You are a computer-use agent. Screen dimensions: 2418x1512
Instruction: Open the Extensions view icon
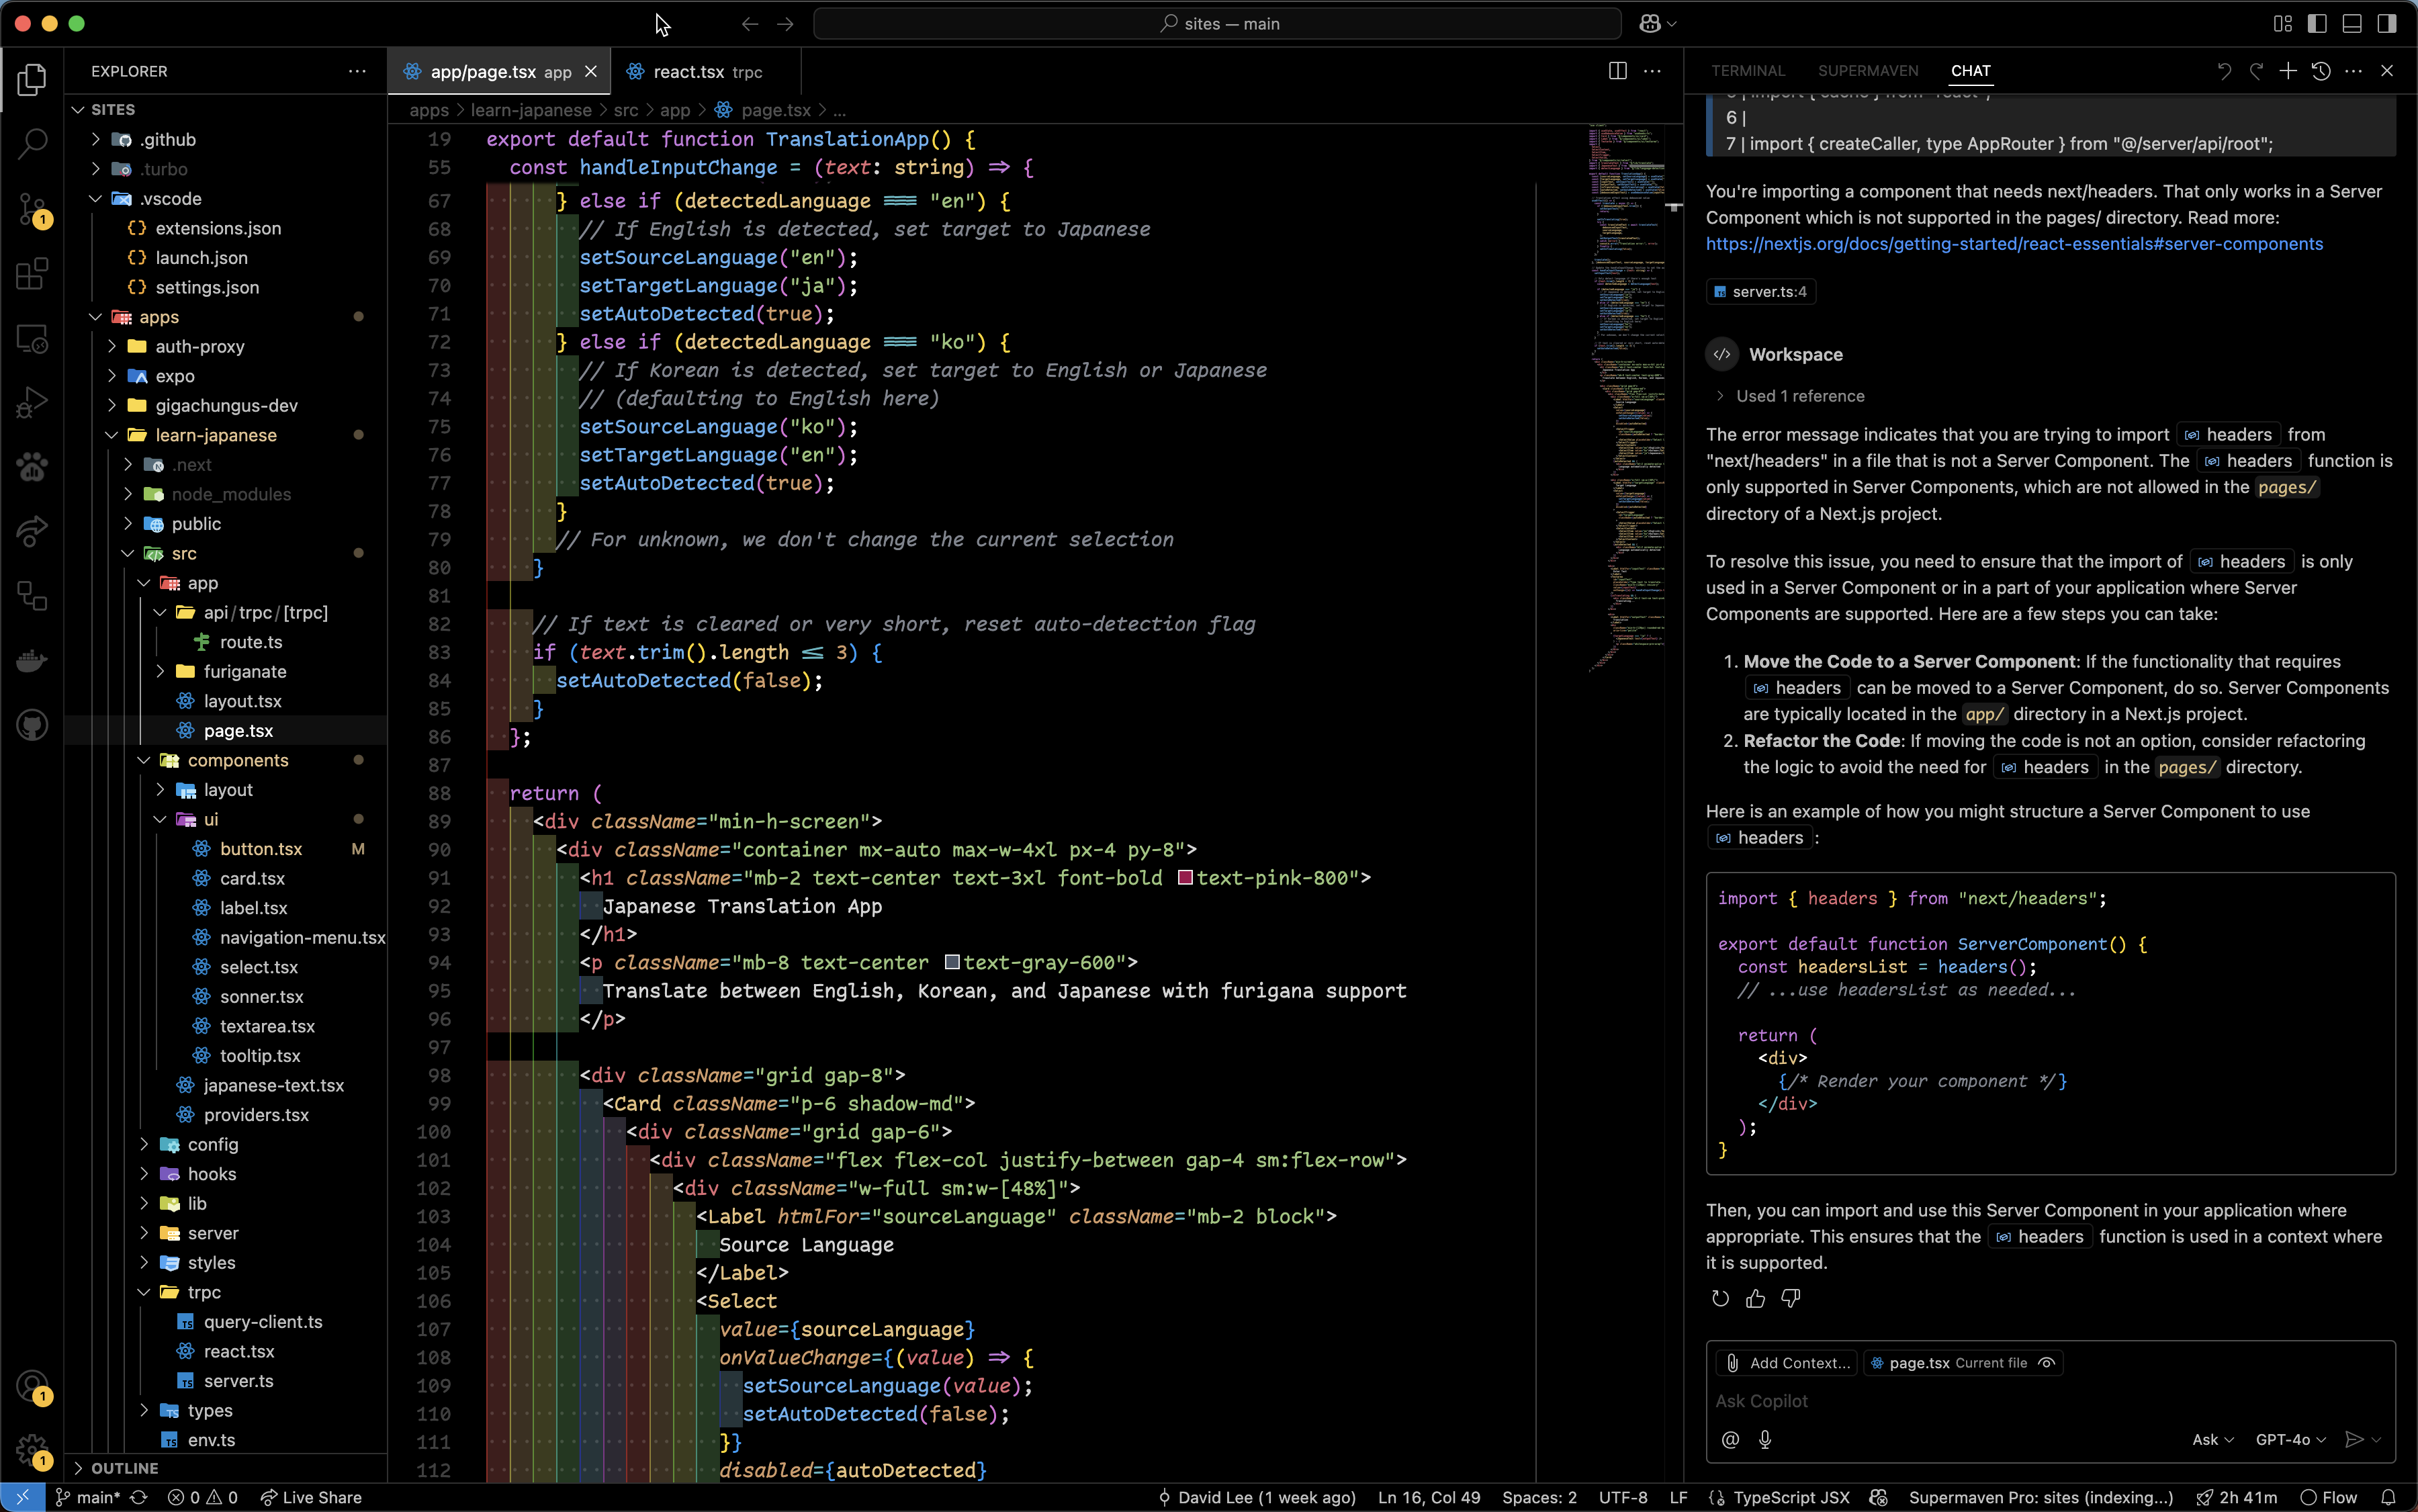click(32, 273)
